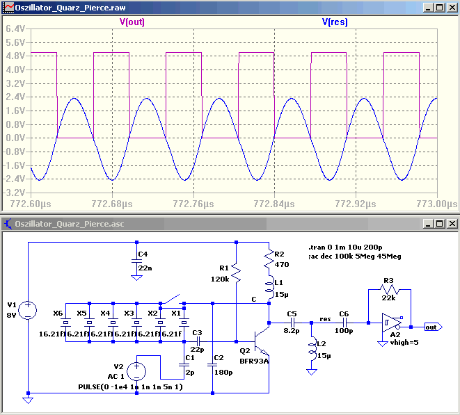Viewport: 460px width, 415px height.
Task: Select crystal X3 symbol
Action: coord(136,323)
